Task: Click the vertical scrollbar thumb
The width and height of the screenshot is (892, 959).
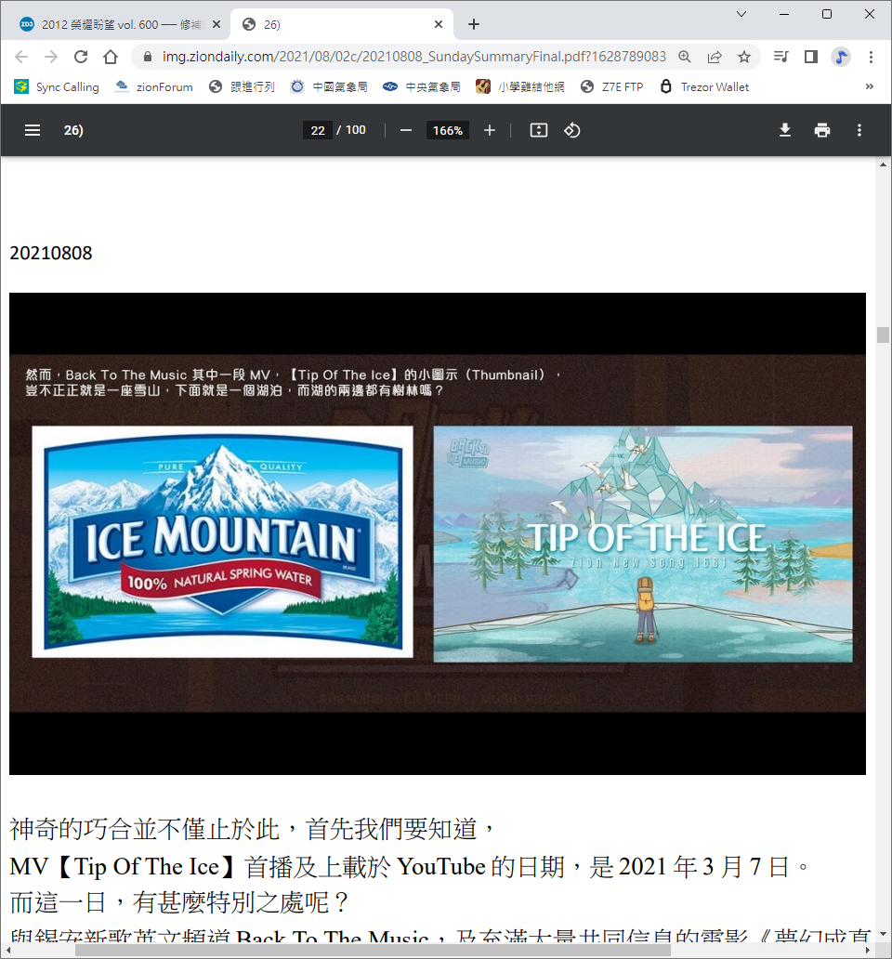Action: point(883,335)
